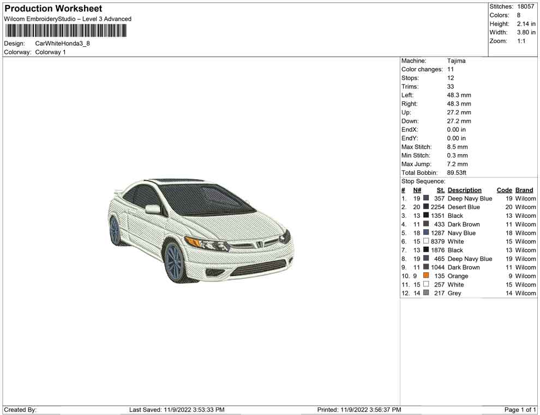
Task: Click the design name CarWhiteHonda3_8
Action: pos(62,44)
